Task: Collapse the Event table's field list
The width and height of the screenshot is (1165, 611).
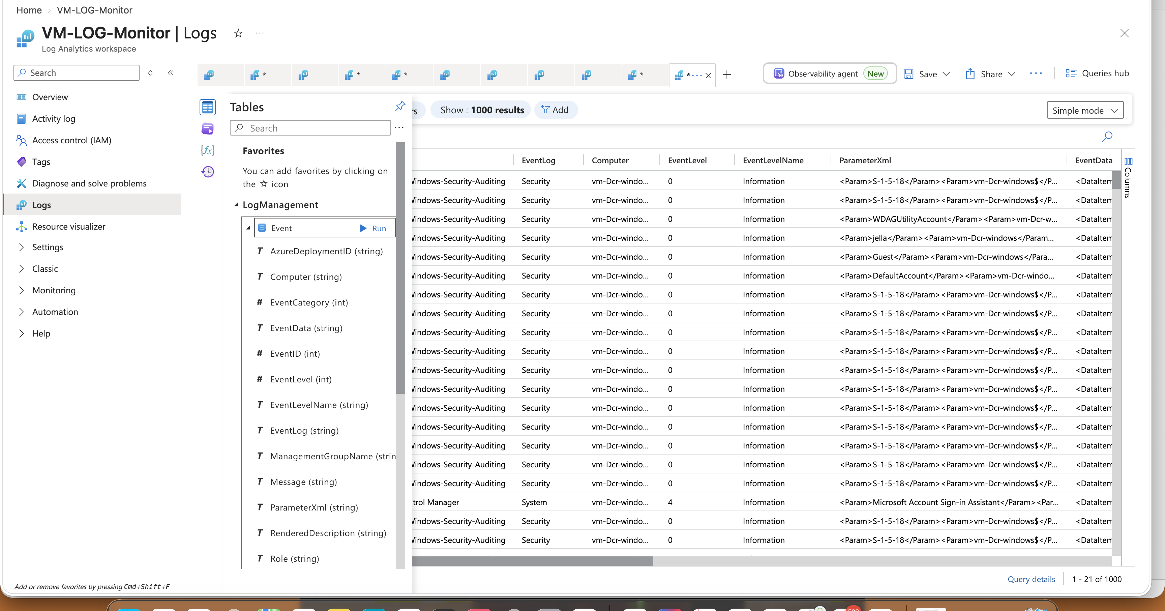Action: [x=248, y=228]
